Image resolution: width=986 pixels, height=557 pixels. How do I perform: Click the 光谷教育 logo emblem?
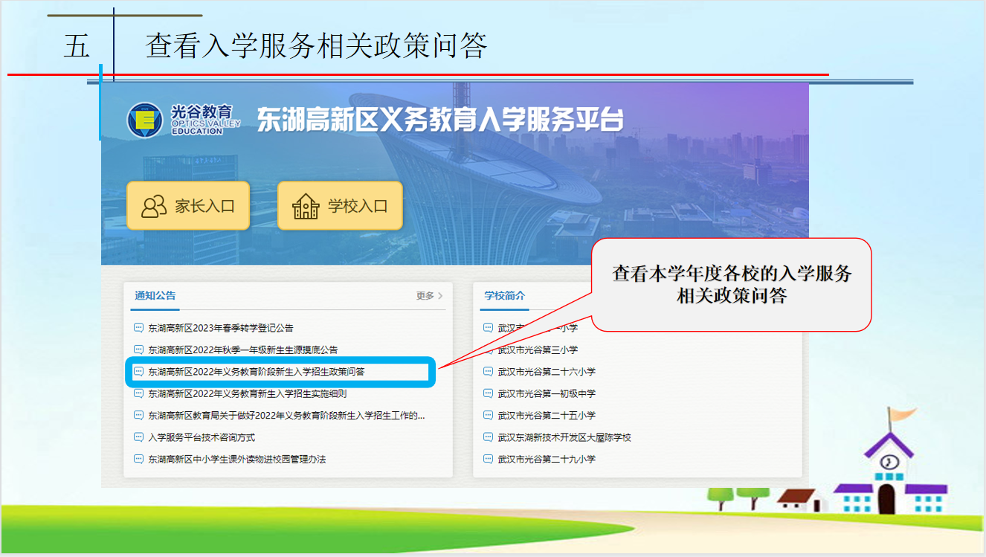144,120
